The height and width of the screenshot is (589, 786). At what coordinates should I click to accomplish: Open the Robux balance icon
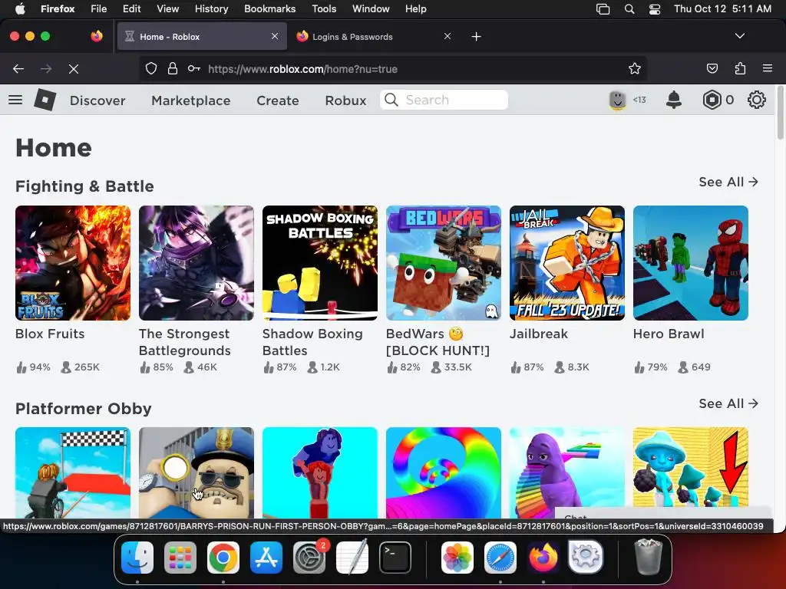click(712, 100)
